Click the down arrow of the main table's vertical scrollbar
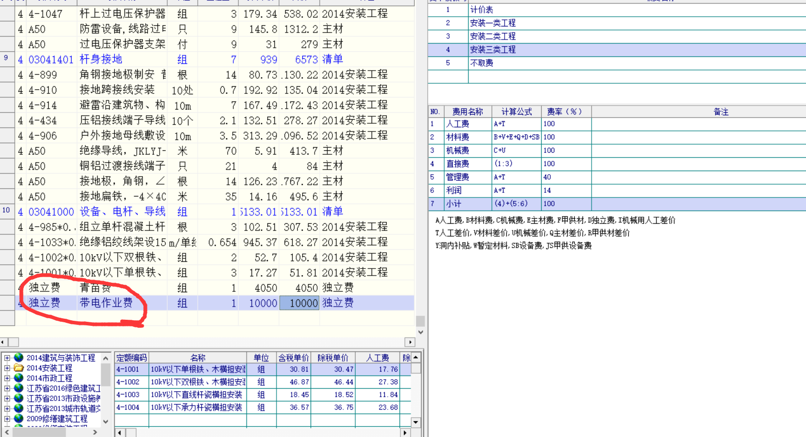The height and width of the screenshot is (437, 806). coord(420,332)
